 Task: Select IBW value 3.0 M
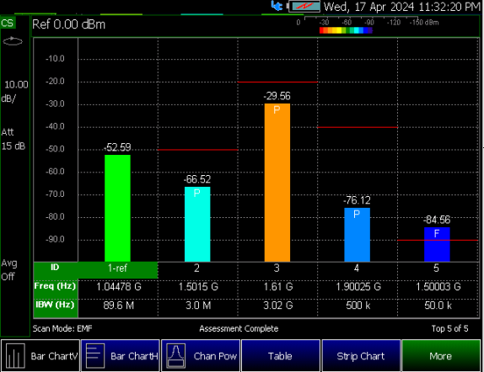click(198, 306)
